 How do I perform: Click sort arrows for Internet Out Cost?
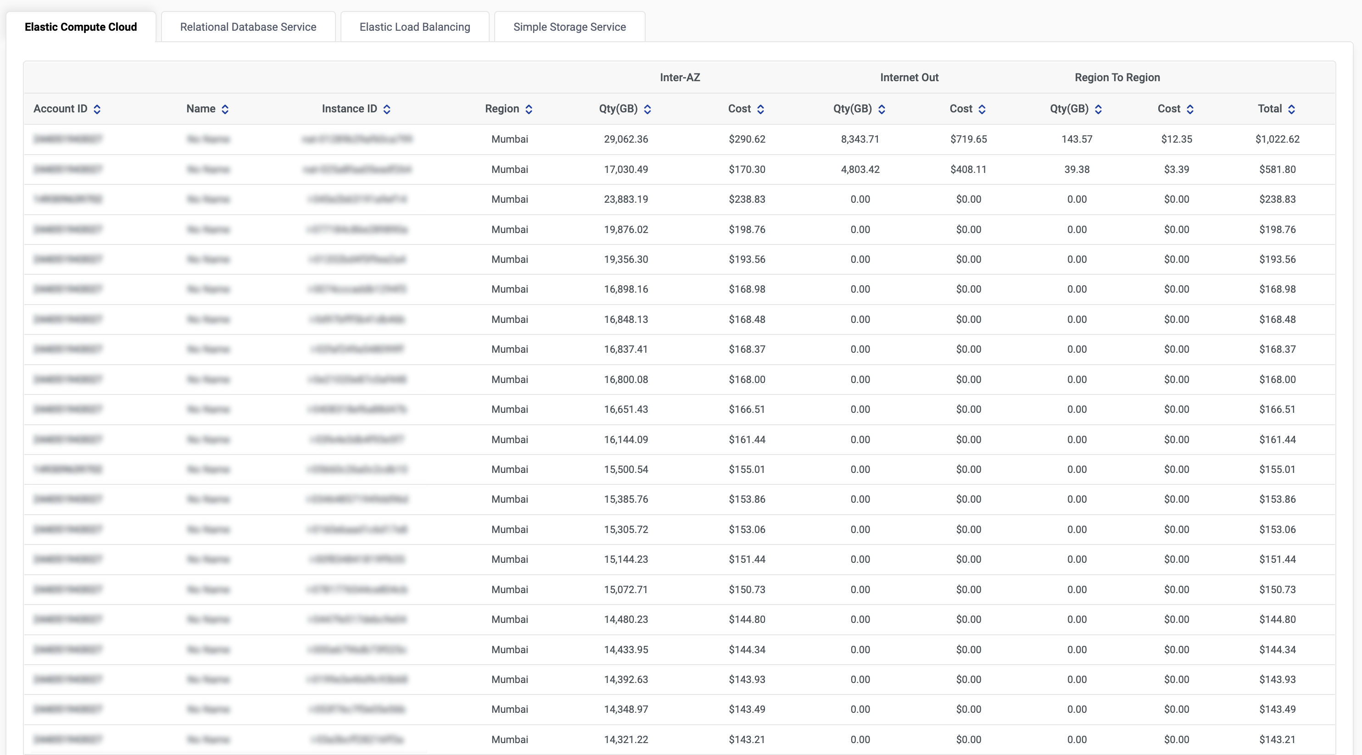pyautogui.click(x=982, y=109)
